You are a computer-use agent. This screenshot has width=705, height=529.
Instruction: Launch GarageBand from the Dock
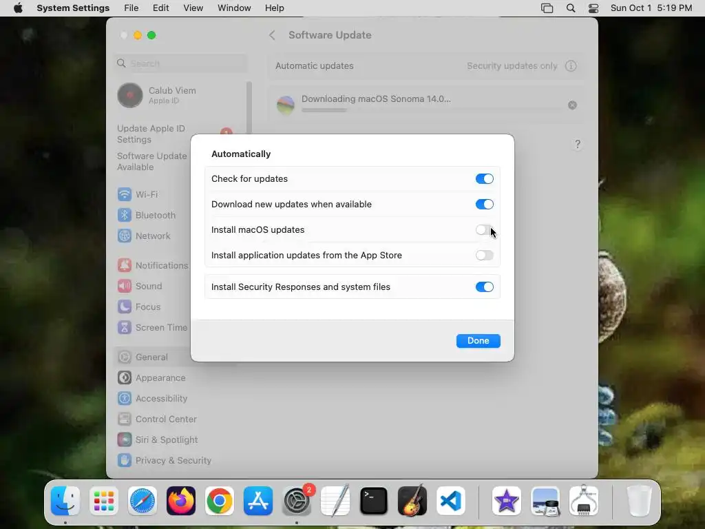pyautogui.click(x=412, y=501)
